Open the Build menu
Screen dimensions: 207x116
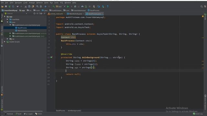click(x=46, y=3)
